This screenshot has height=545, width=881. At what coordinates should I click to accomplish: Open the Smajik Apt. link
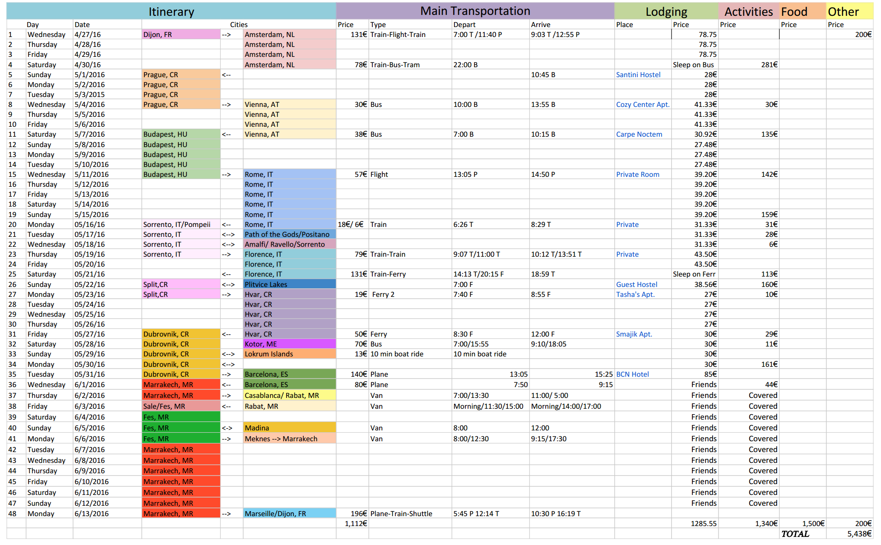pos(634,334)
